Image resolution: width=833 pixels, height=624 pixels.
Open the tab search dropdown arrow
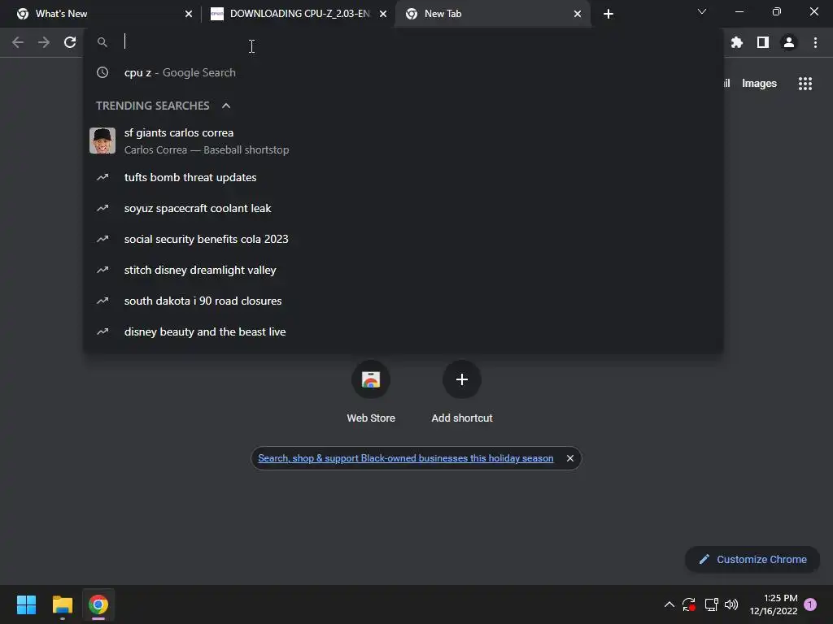click(x=702, y=11)
